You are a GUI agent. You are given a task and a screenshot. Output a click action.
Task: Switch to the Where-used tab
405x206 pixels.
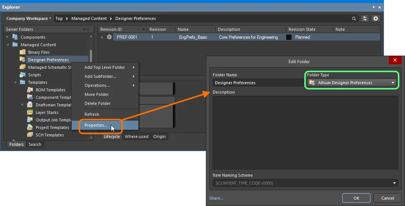(136, 136)
